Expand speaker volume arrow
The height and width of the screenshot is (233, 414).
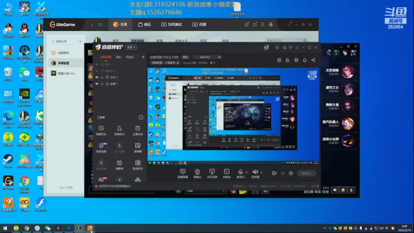pos(261,172)
